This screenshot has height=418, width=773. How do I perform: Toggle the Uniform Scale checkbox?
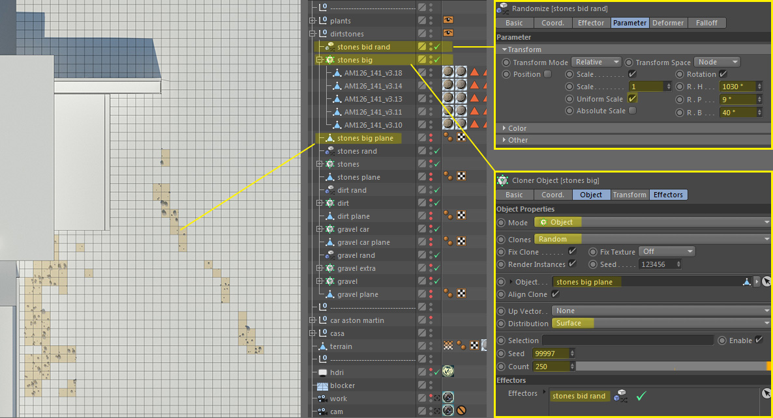pyautogui.click(x=631, y=99)
